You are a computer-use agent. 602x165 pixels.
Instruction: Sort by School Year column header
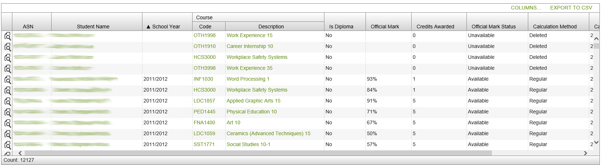(x=166, y=27)
